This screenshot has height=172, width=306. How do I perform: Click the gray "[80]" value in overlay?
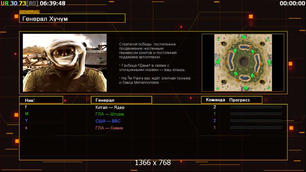32,3
